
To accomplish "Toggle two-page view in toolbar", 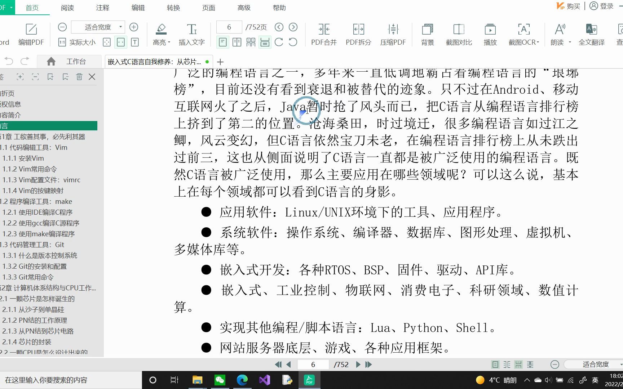I will (237, 42).
